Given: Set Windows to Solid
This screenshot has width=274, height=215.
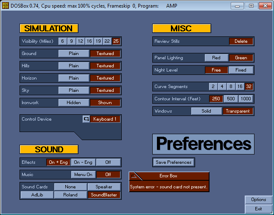Looking at the screenshot, I should 207,111.
